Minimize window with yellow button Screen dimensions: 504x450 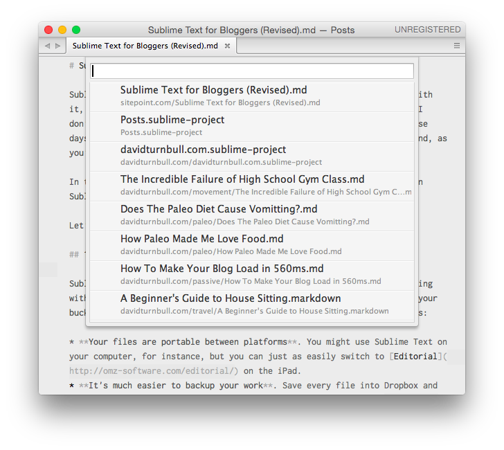[x=62, y=30]
